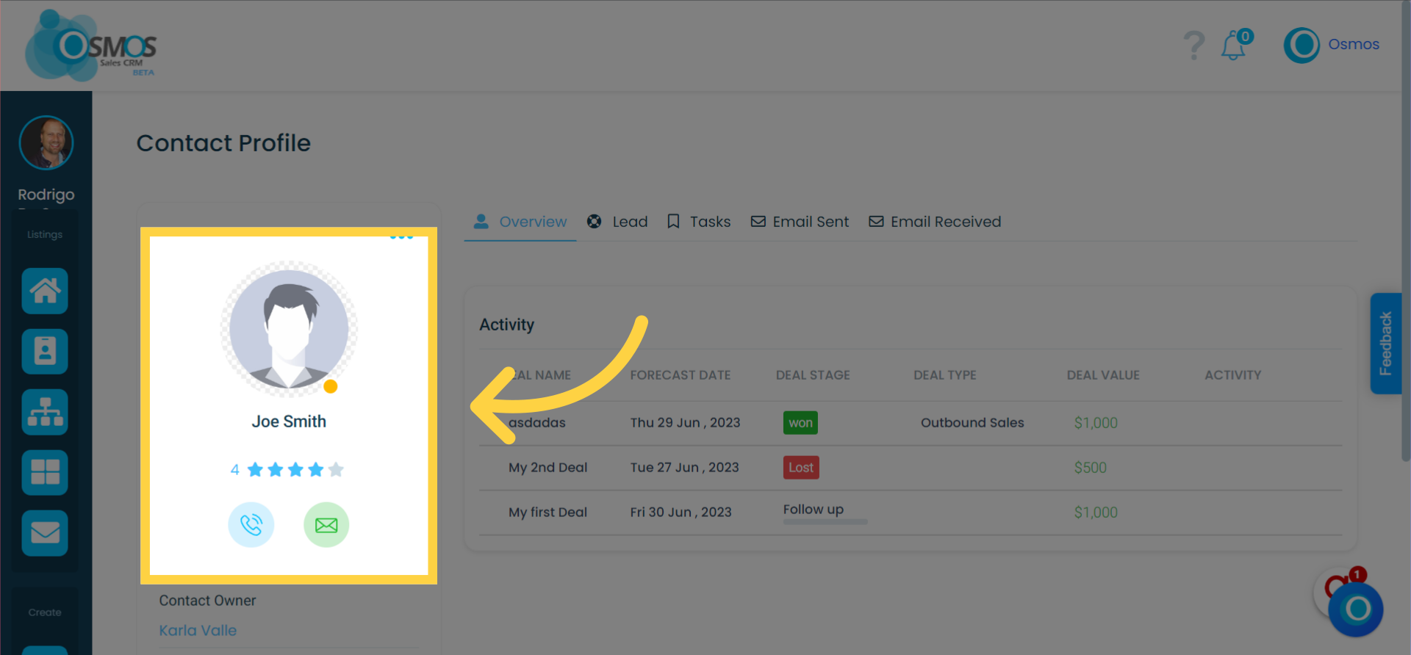Open the My 2nd Deal row
Screen dimensions: 1411x655
[911, 468]
